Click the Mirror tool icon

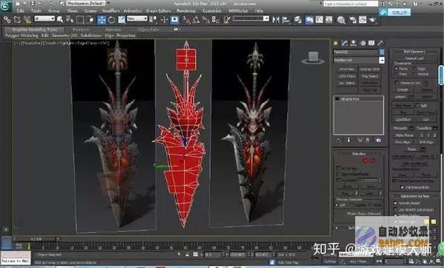point(276,19)
